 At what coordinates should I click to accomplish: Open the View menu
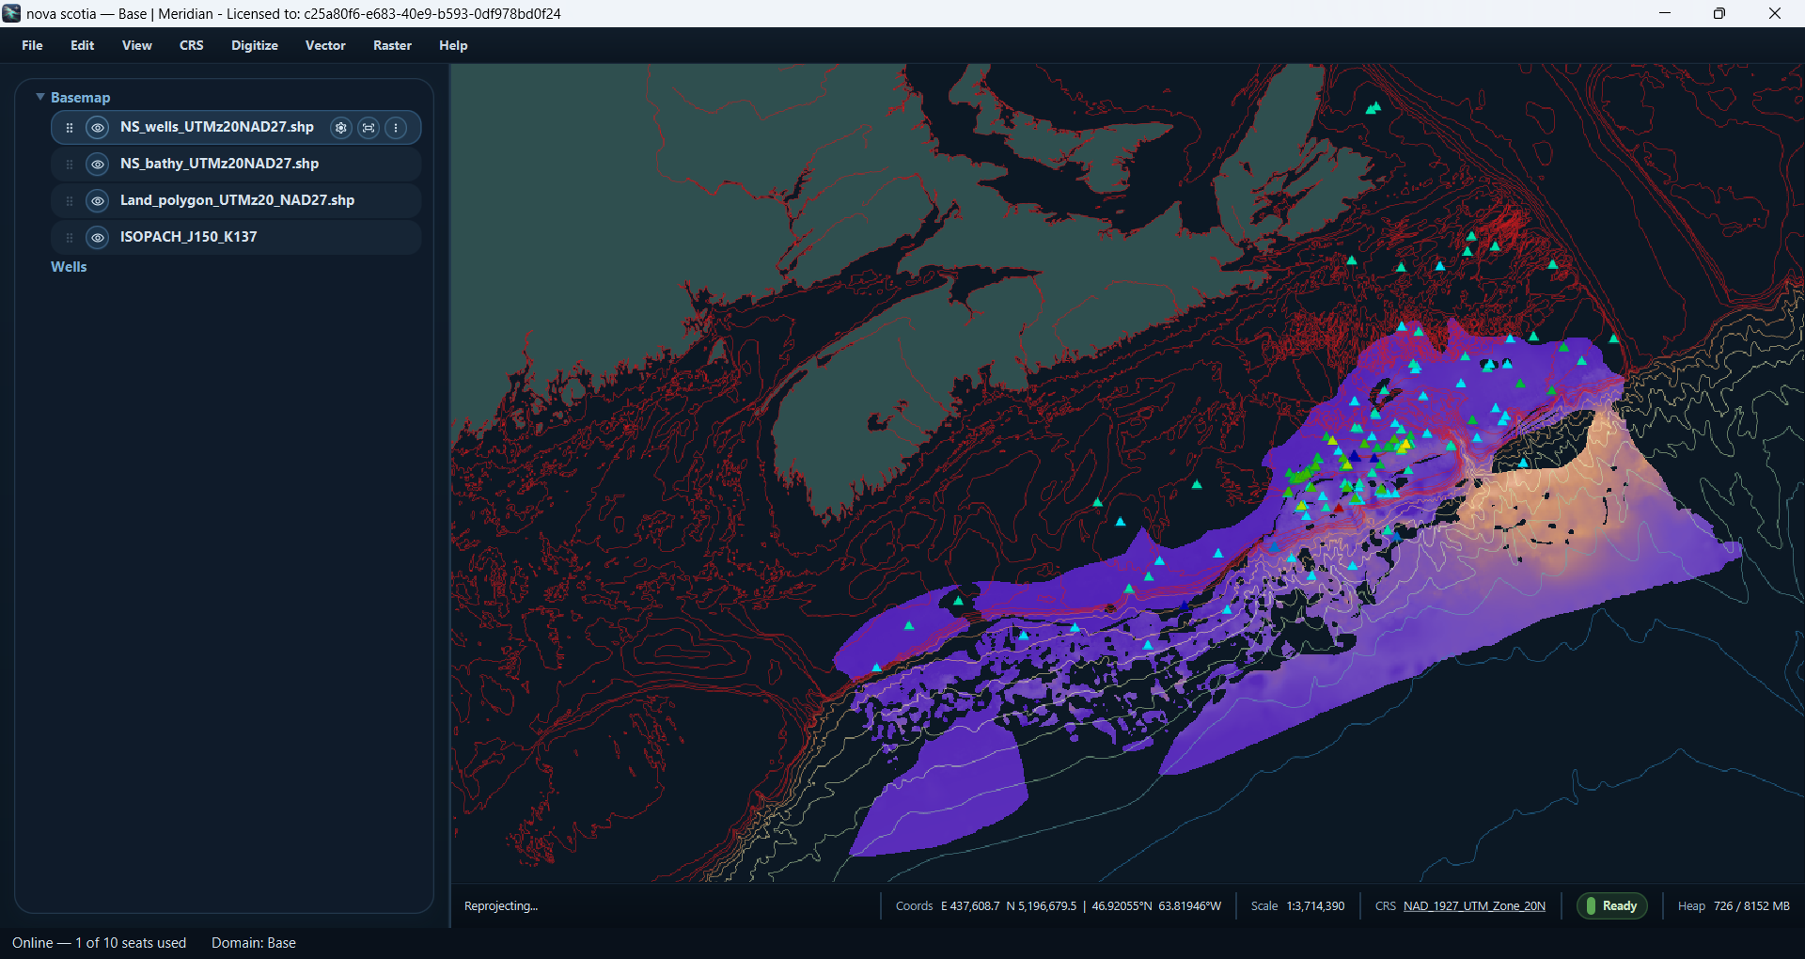coord(136,45)
